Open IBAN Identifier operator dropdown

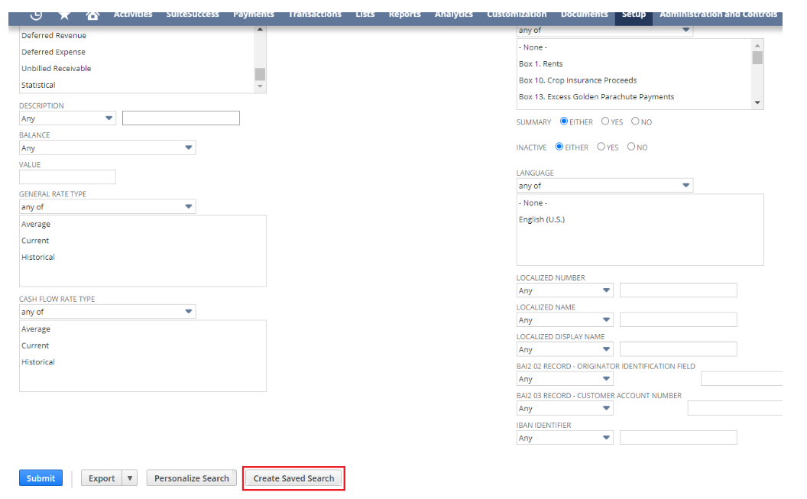(565, 438)
